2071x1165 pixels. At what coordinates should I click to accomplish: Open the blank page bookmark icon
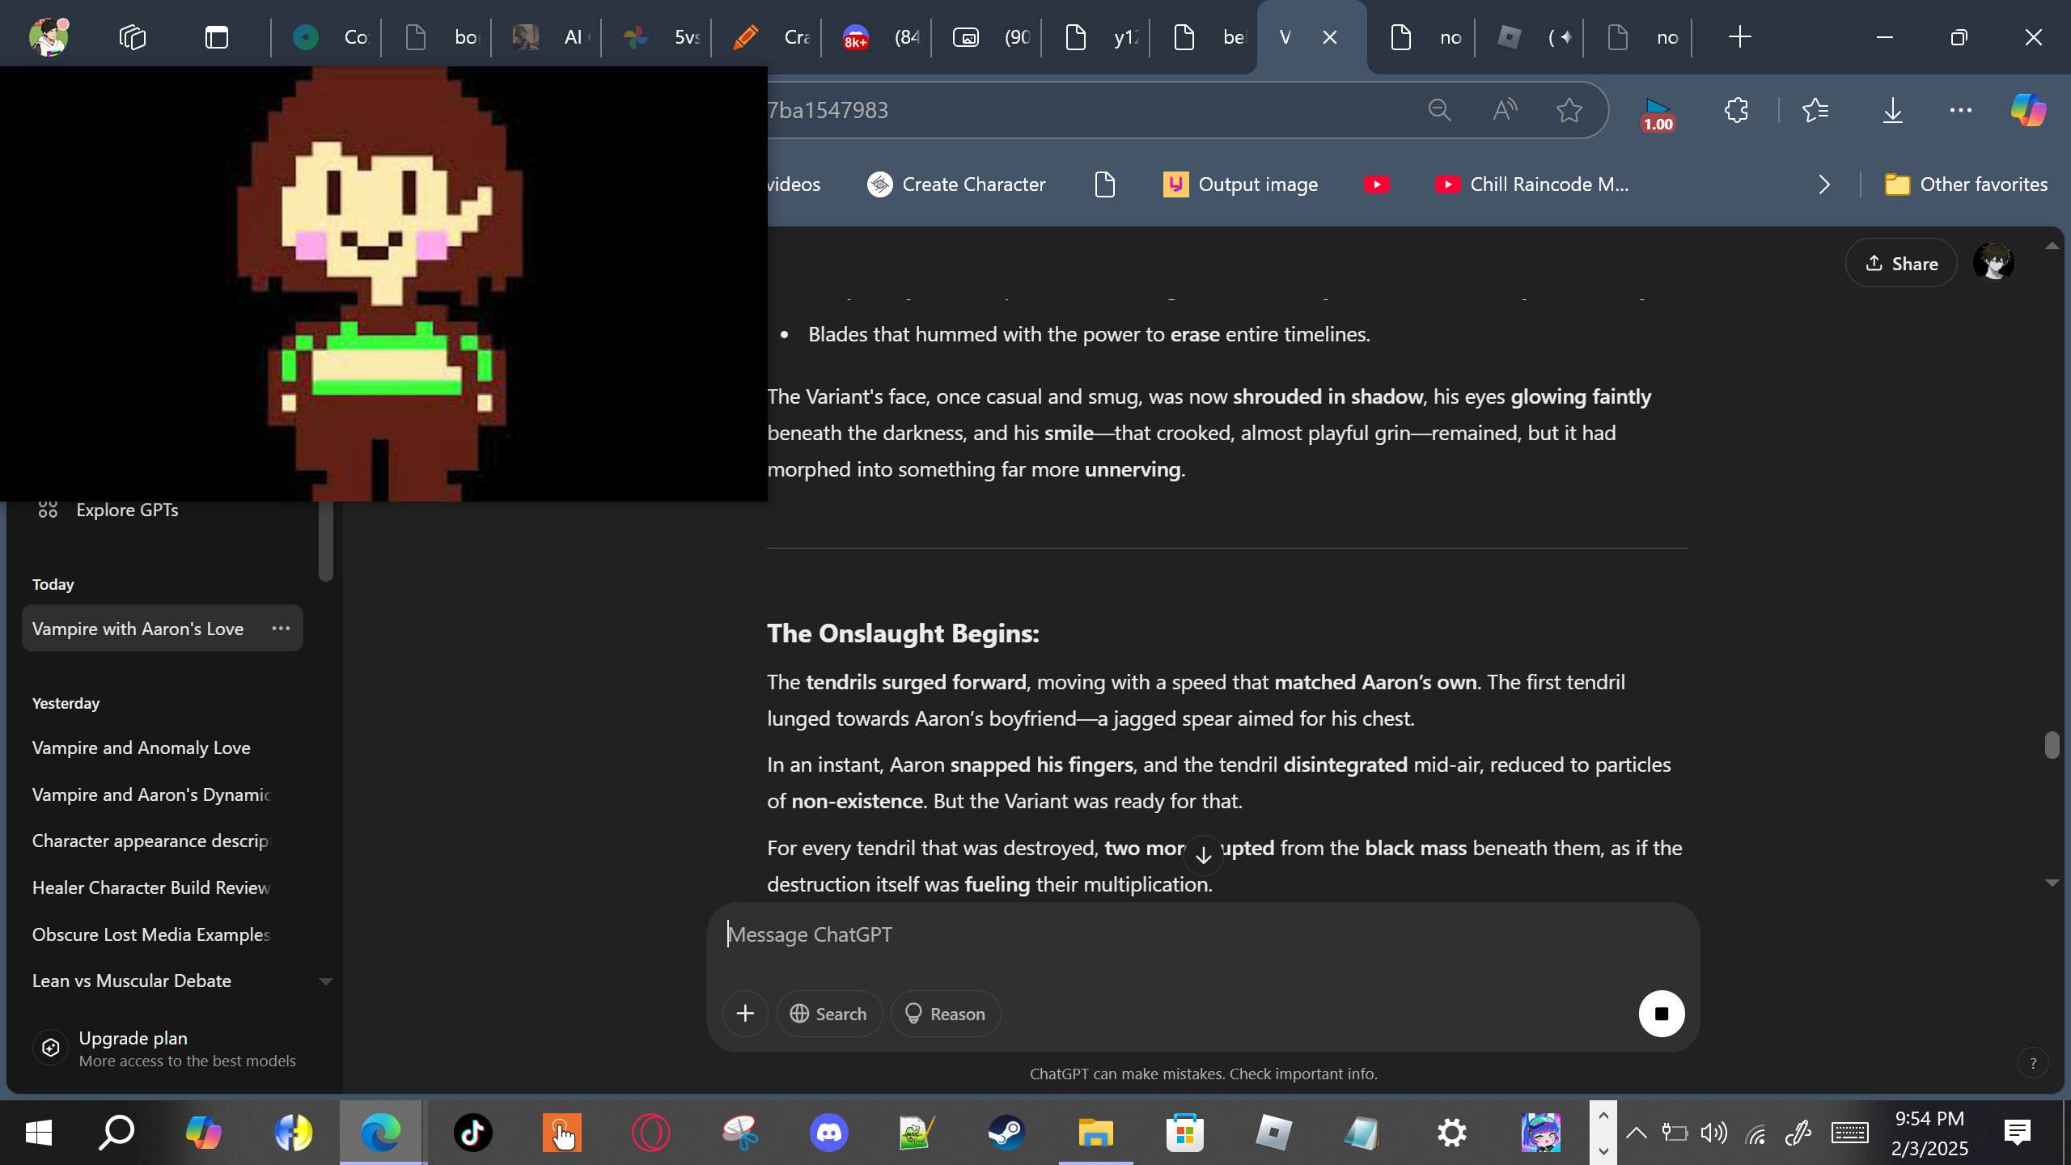pos(1105,184)
